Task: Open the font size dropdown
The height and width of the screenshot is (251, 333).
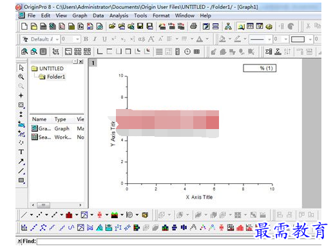Action: point(78,39)
